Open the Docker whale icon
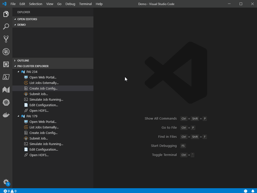 [6, 115]
